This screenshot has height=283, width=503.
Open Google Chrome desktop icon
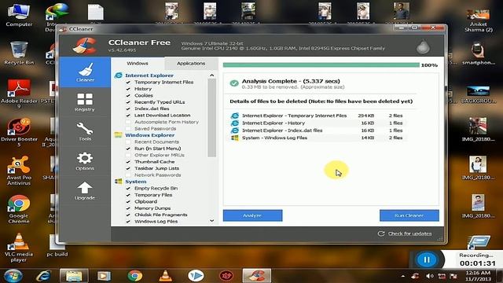tap(19, 209)
